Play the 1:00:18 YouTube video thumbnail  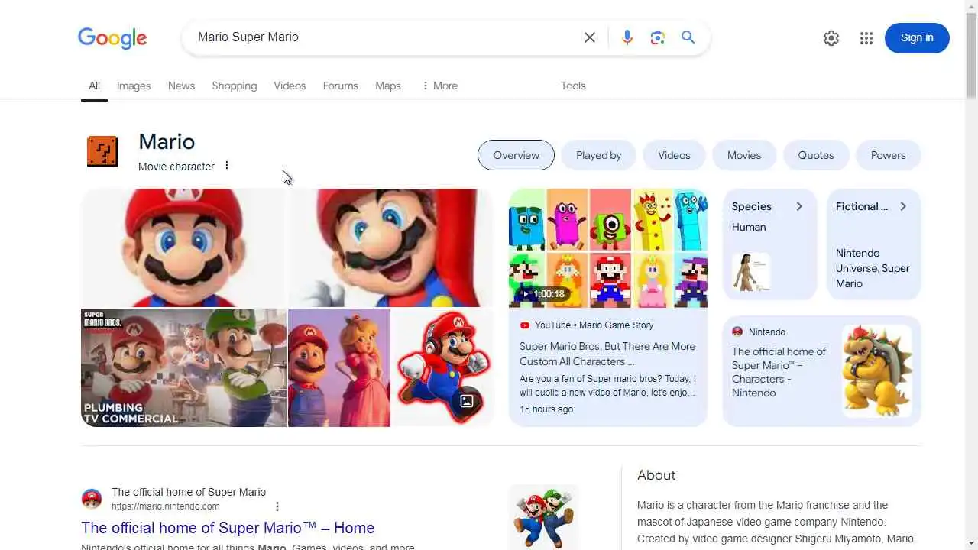click(x=608, y=247)
